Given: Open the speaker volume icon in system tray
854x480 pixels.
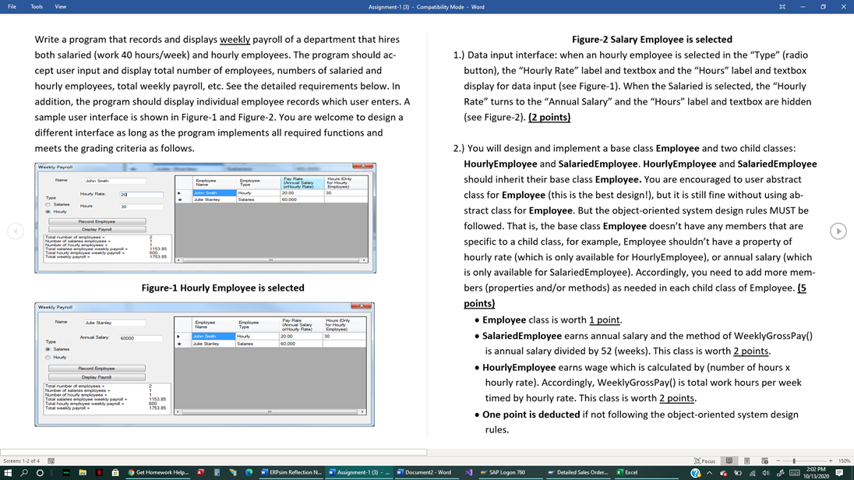Looking at the screenshot, I should (766, 472).
